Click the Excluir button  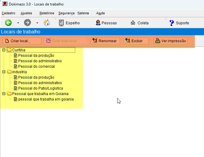coord(136,41)
